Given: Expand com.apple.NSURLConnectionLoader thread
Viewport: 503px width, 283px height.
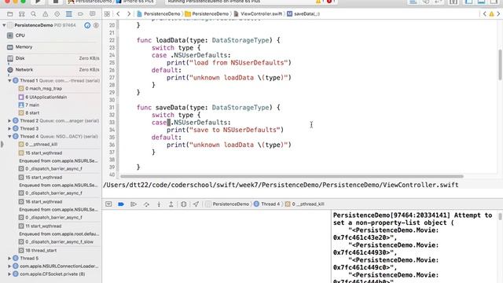Looking at the screenshot, I should coord(9,266).
